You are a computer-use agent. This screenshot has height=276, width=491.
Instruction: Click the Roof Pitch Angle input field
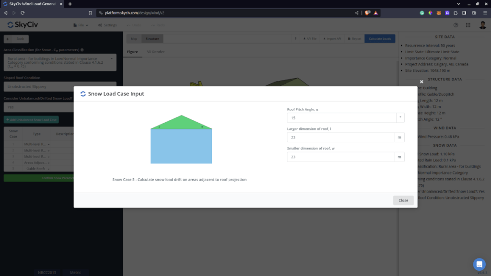coord(341,117)
